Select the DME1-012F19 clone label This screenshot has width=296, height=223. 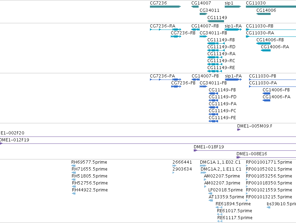tap(14, 140)
